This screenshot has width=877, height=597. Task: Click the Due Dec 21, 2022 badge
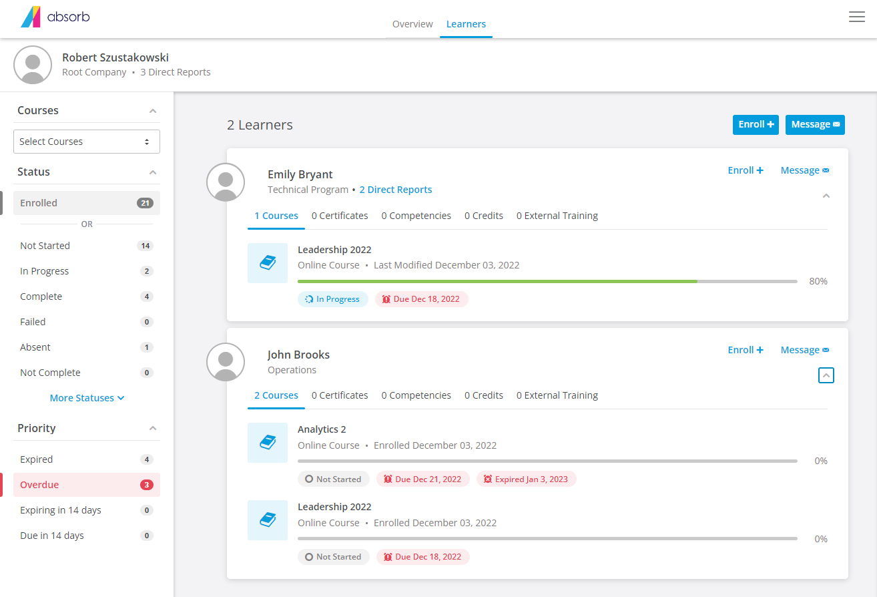(x=423, y=479)
